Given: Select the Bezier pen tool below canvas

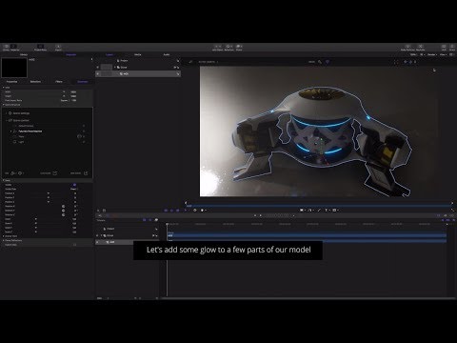Looking at the screenshot, I should pos(310,210).
